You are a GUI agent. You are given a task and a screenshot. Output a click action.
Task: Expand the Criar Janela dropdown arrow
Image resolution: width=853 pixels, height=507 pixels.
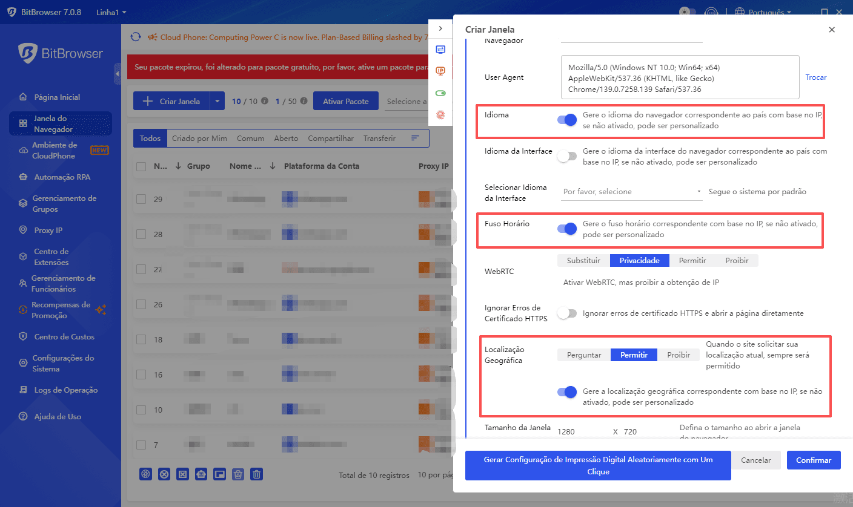pos(217,100)
